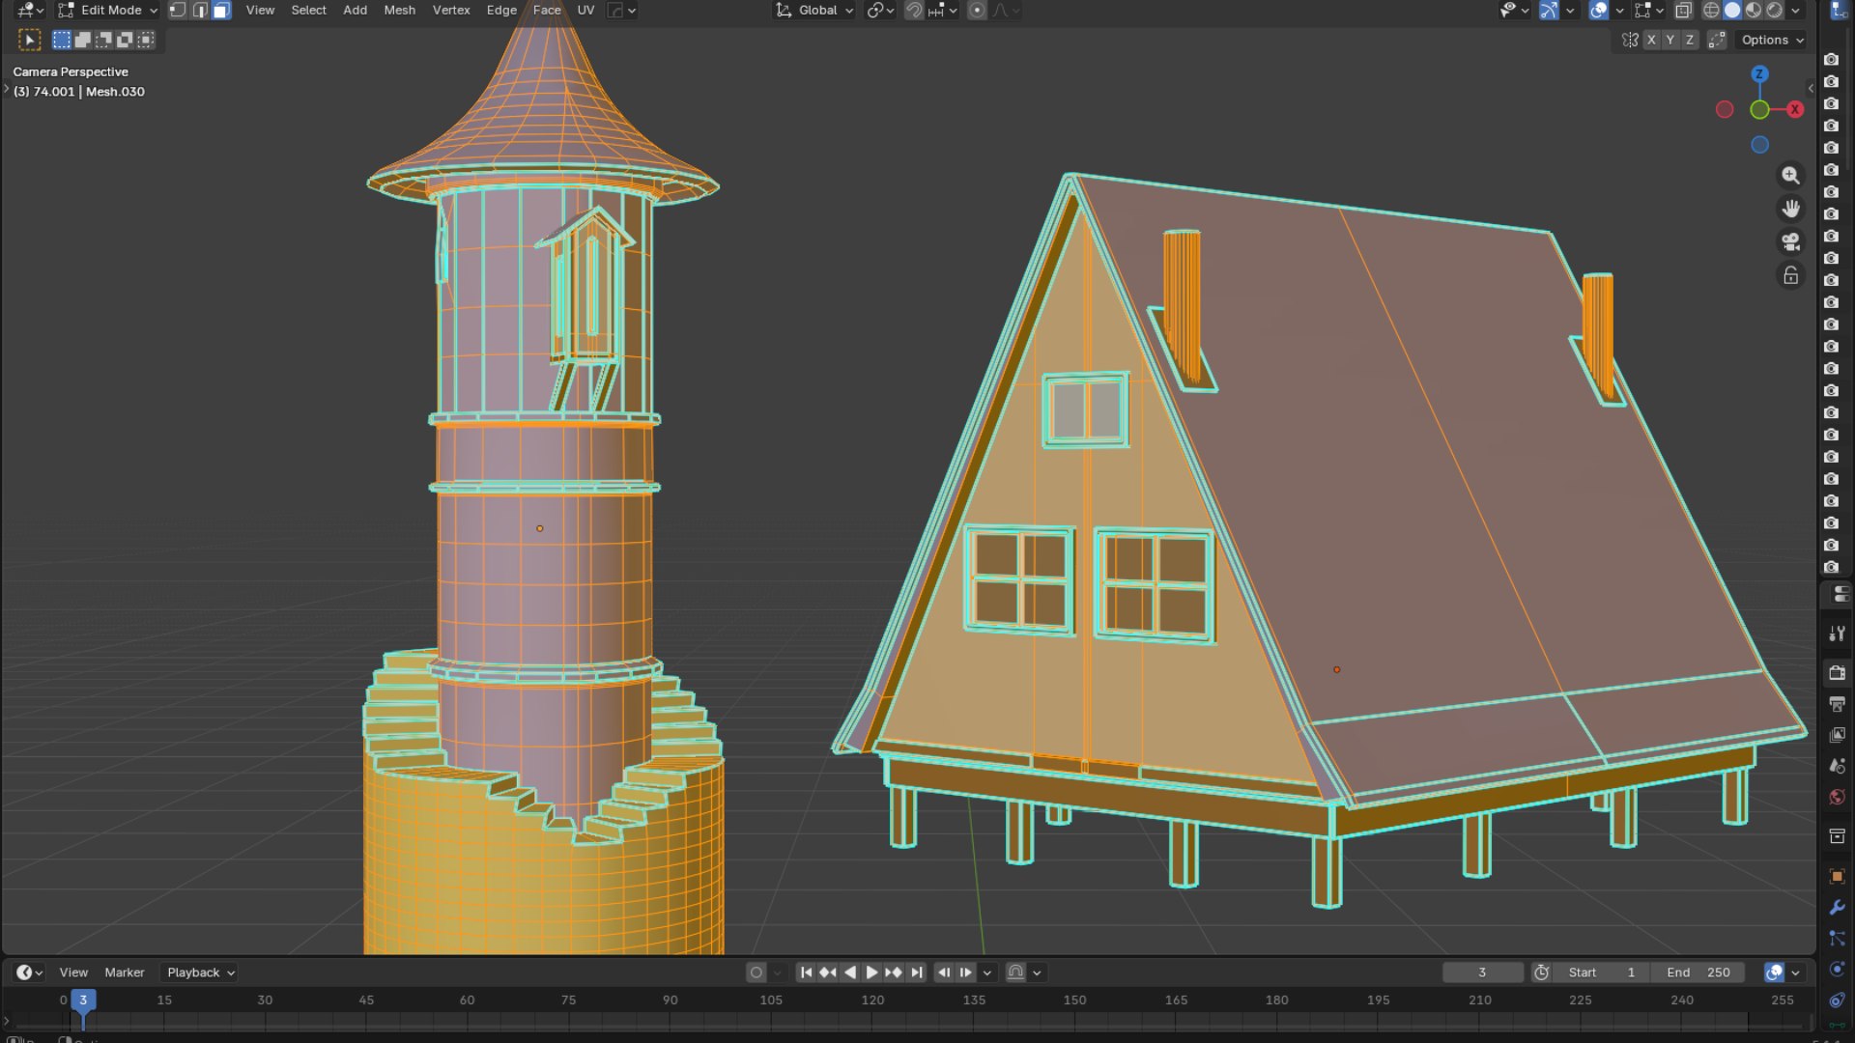
Task: Open the Playback dropdown in timeline
Action: pyautogui.click(x=200, y=973)
